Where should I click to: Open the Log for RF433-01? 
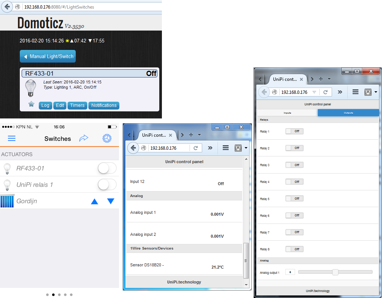[45, 105]
